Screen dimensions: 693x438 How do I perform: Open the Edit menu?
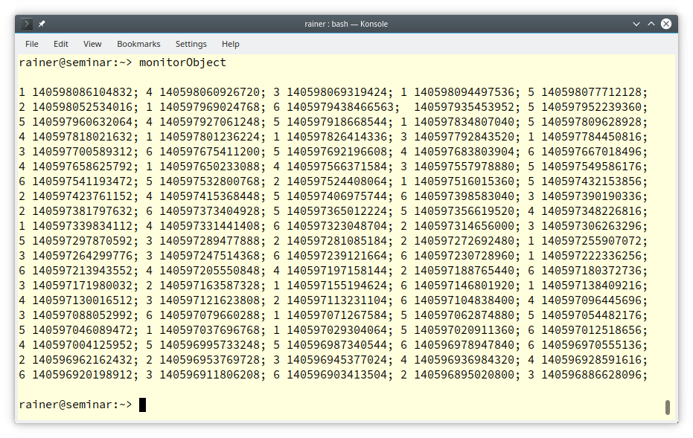pos(61,44)
